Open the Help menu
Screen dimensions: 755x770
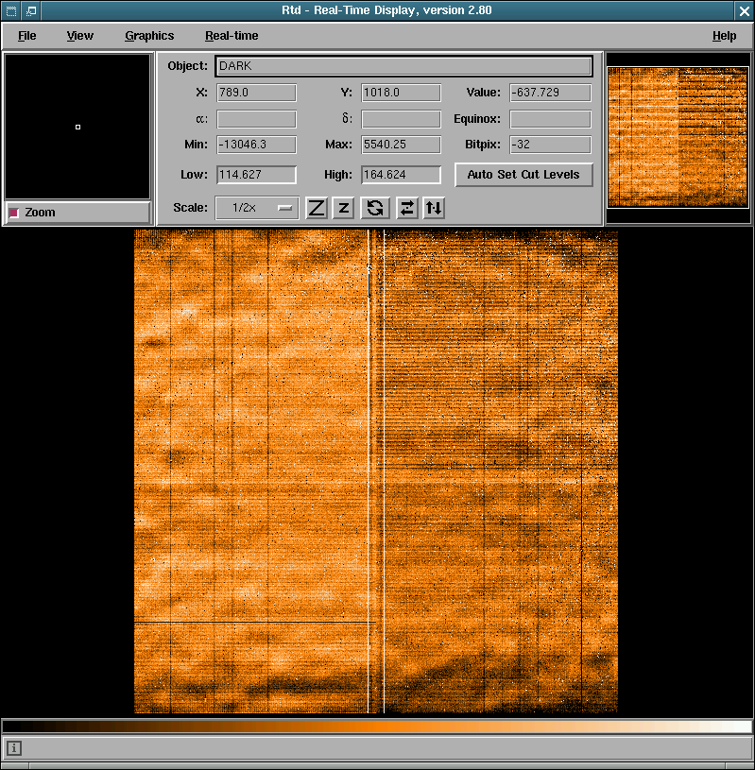[x=724, y=36]
